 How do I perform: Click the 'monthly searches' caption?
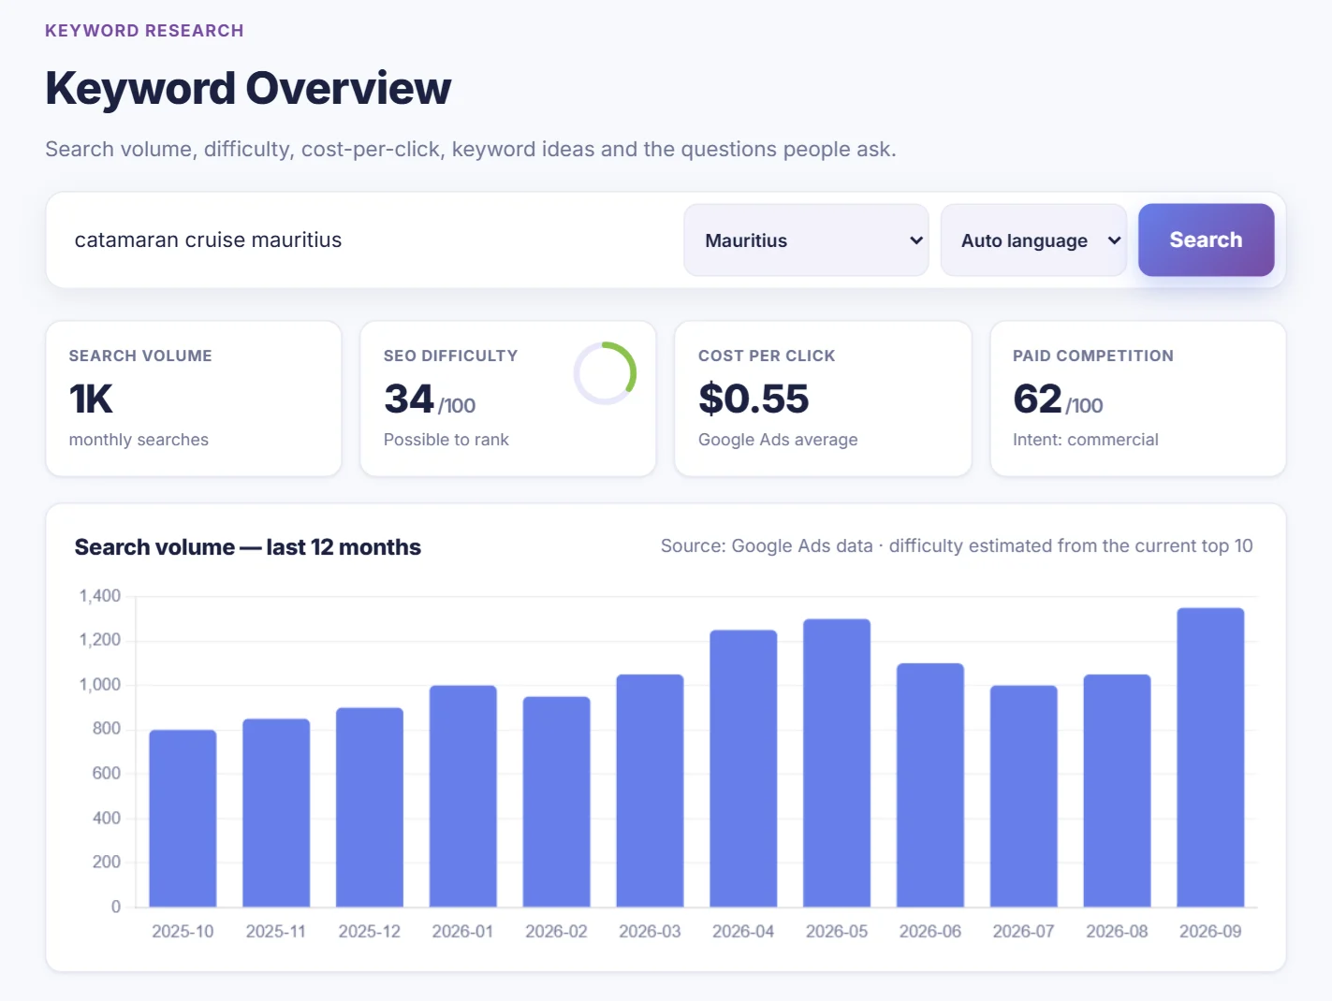click(139, 440)
